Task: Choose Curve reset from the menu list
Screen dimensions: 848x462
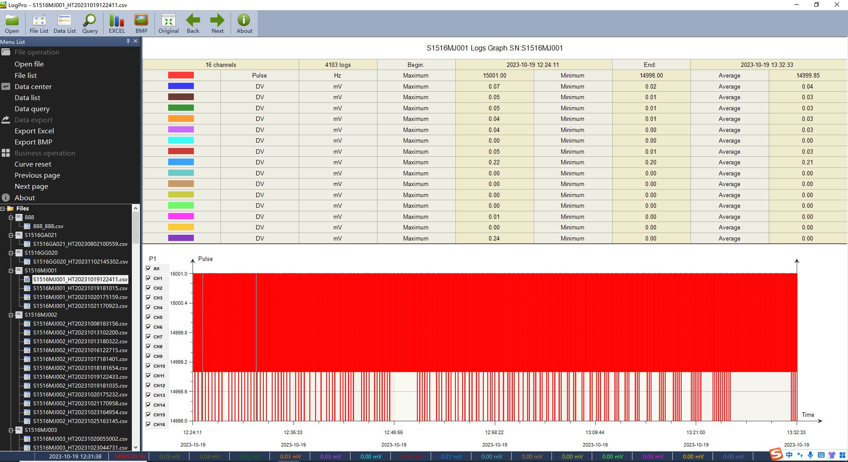Action: [33, 164]
